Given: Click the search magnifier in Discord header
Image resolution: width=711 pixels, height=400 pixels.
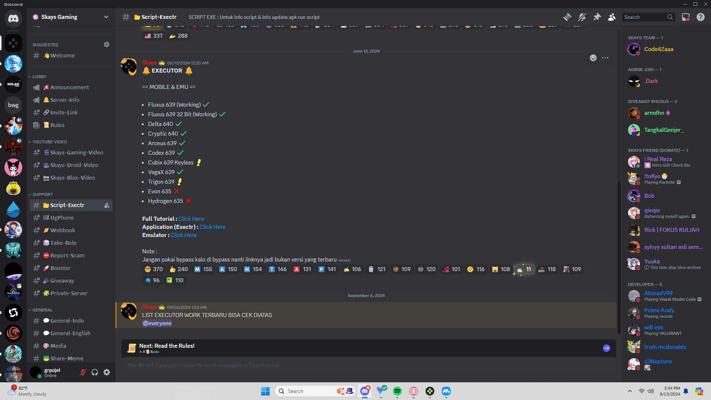Looking at the screenshot, I should 670,17.
